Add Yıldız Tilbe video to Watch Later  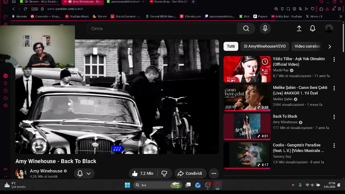[265, 62]
